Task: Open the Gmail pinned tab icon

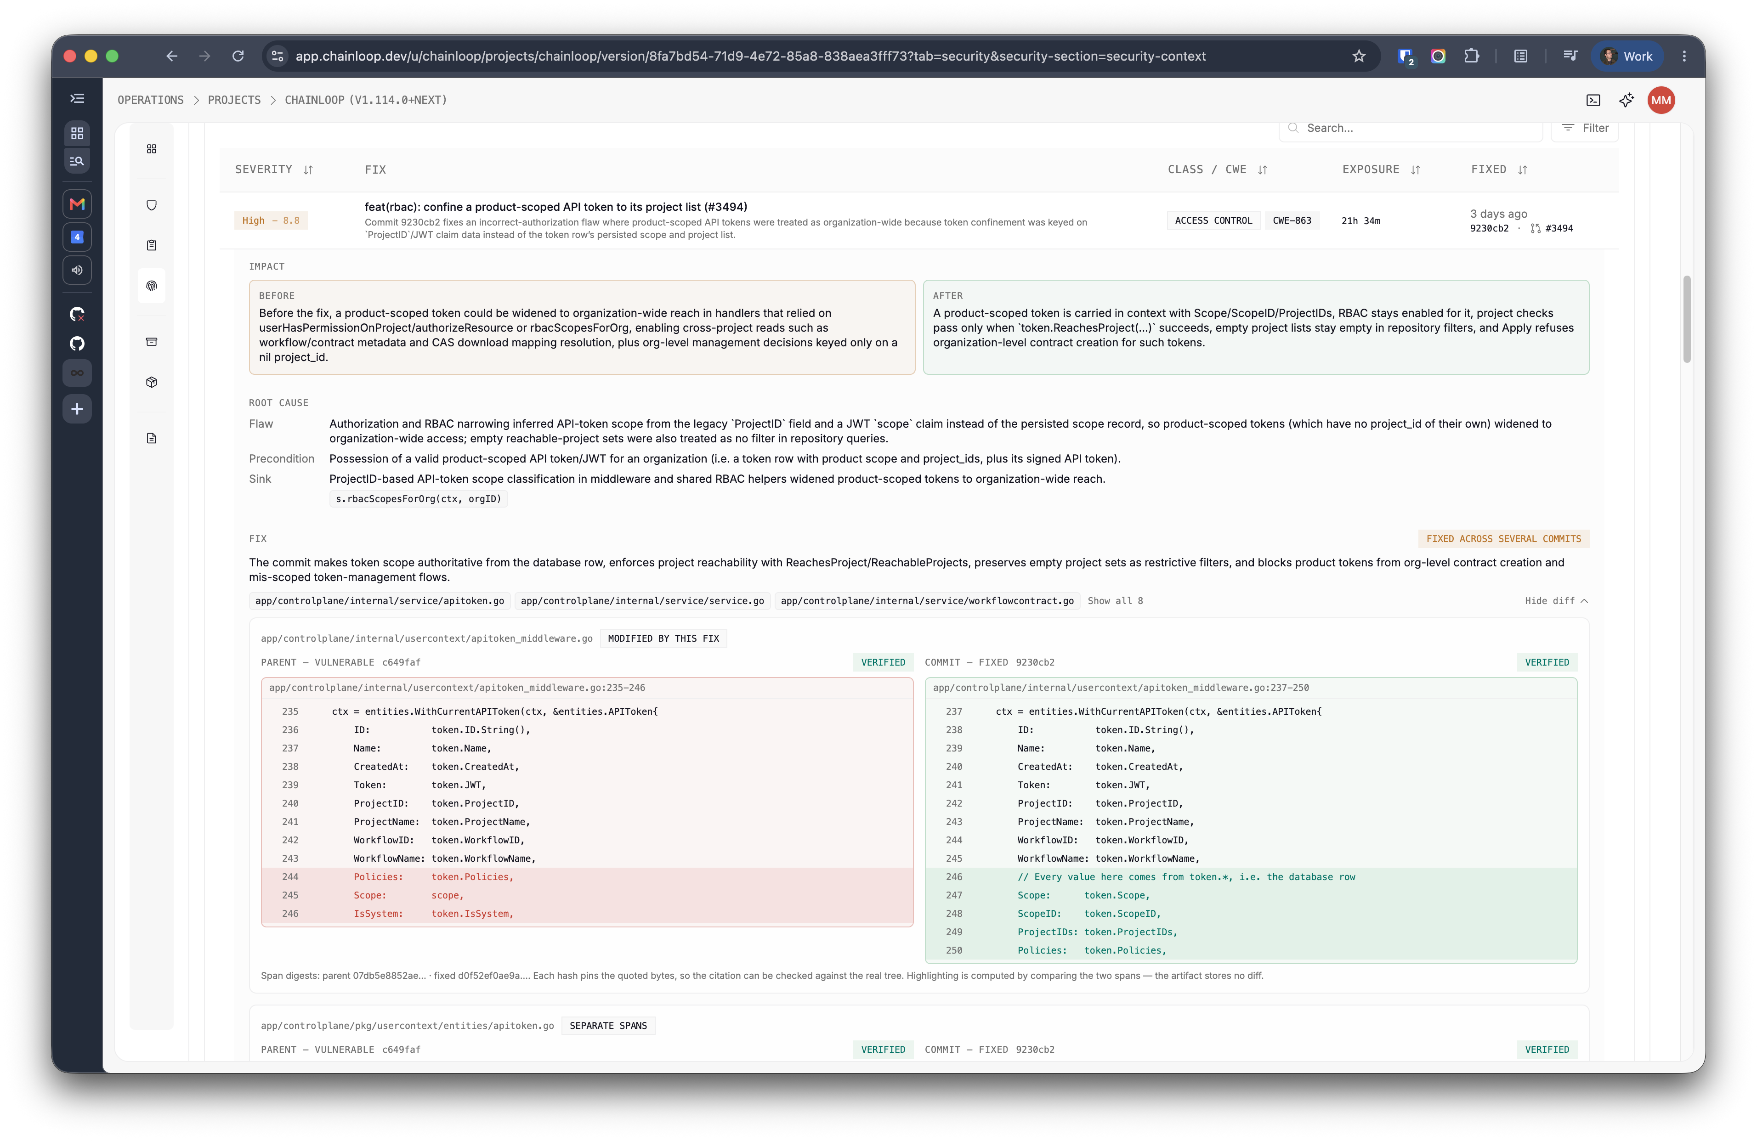Action: [x=77, y=203]
